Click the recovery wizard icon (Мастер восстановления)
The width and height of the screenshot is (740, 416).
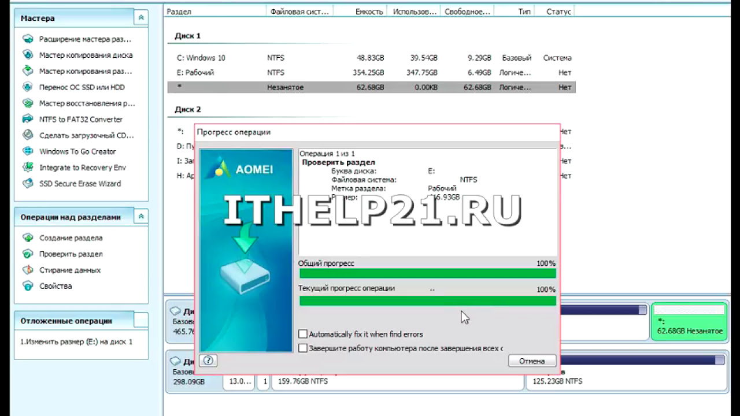point(28,103)
